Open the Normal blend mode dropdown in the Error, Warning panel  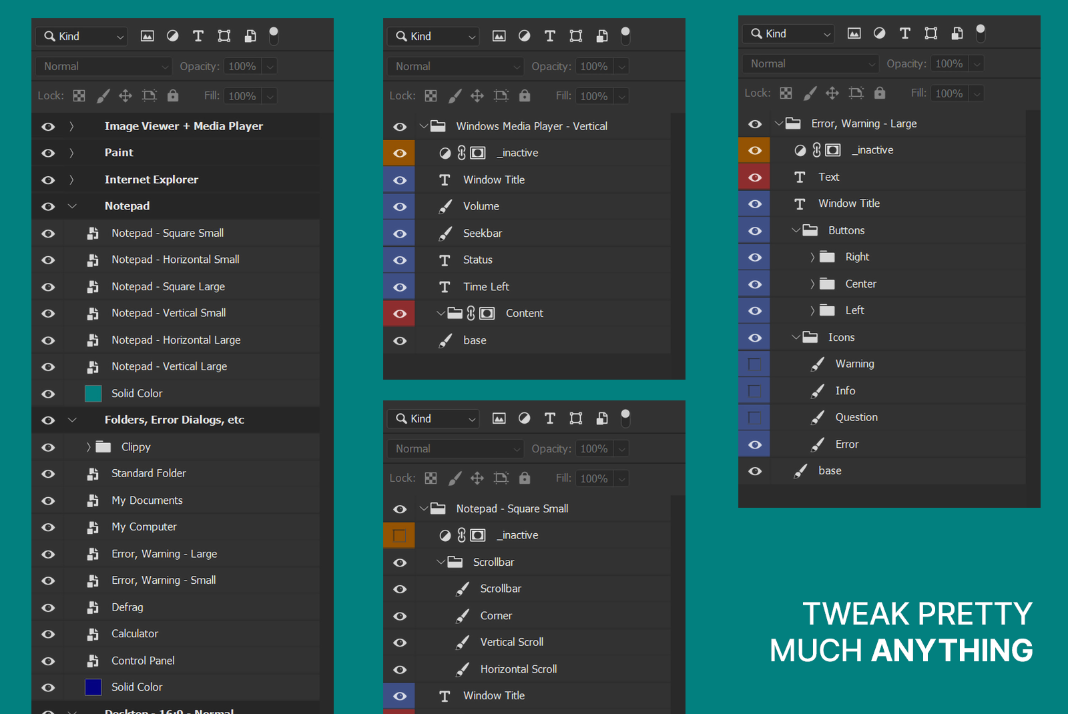pyautogui.click(x=810, y=63)
